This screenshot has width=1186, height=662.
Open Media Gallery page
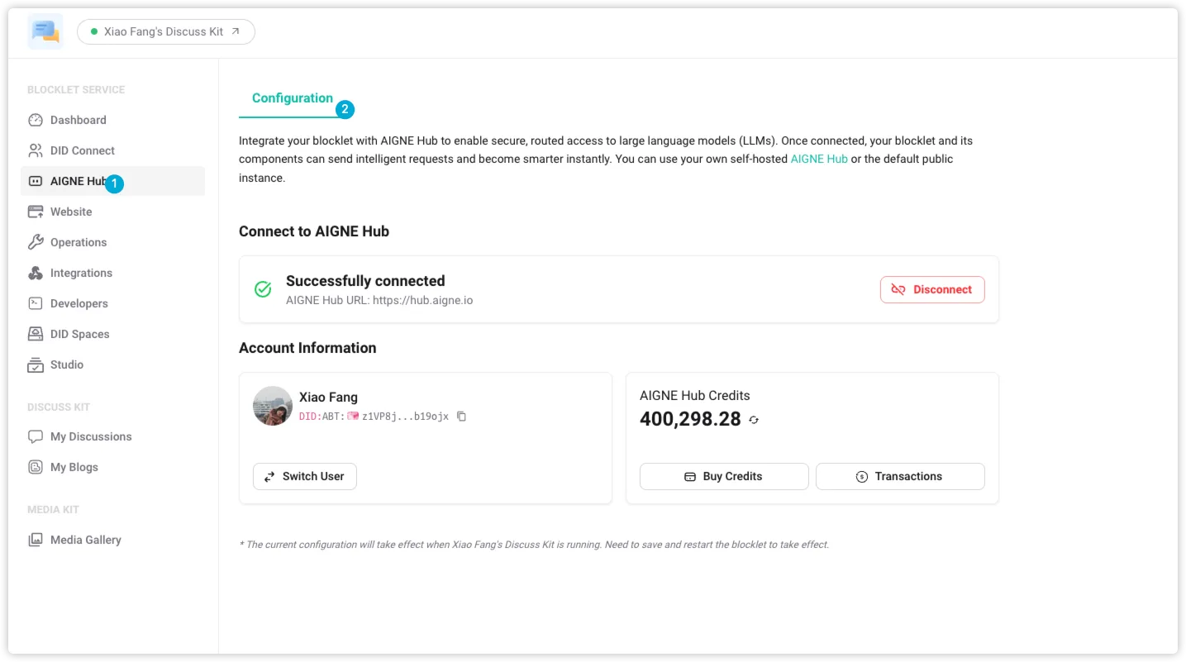[112, 540]
